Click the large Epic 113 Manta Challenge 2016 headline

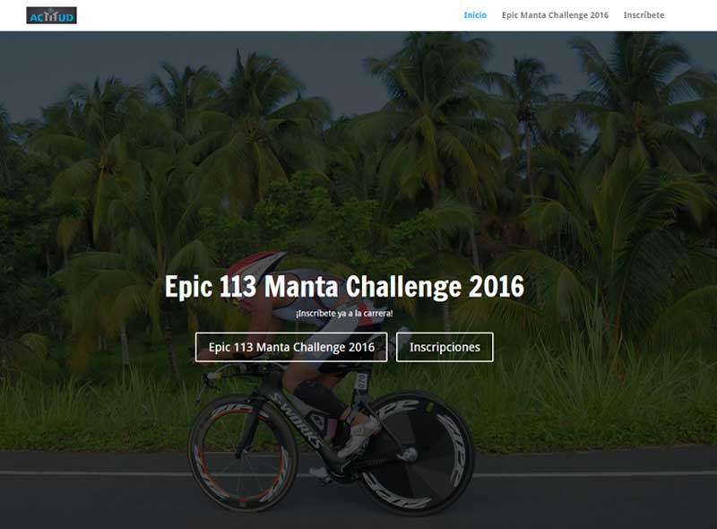tap(344, 286)
